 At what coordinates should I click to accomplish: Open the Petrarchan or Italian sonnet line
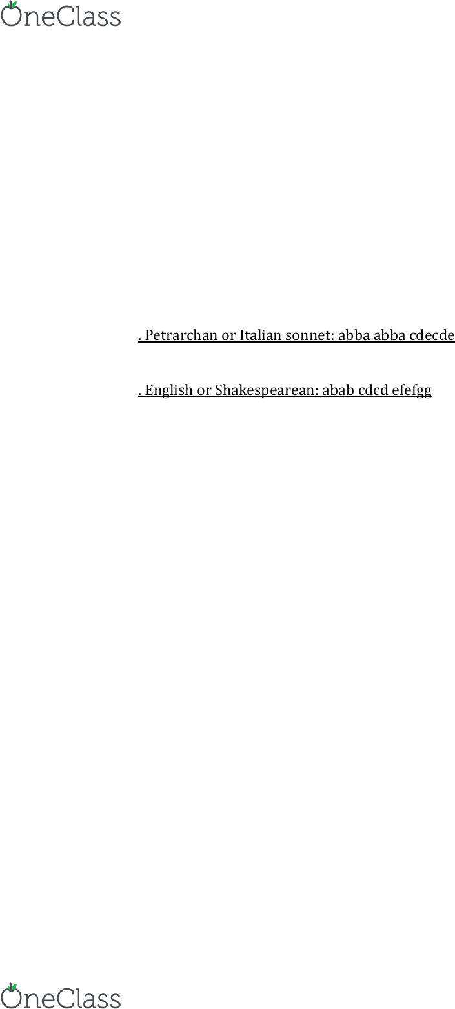[x=296, y=335]
